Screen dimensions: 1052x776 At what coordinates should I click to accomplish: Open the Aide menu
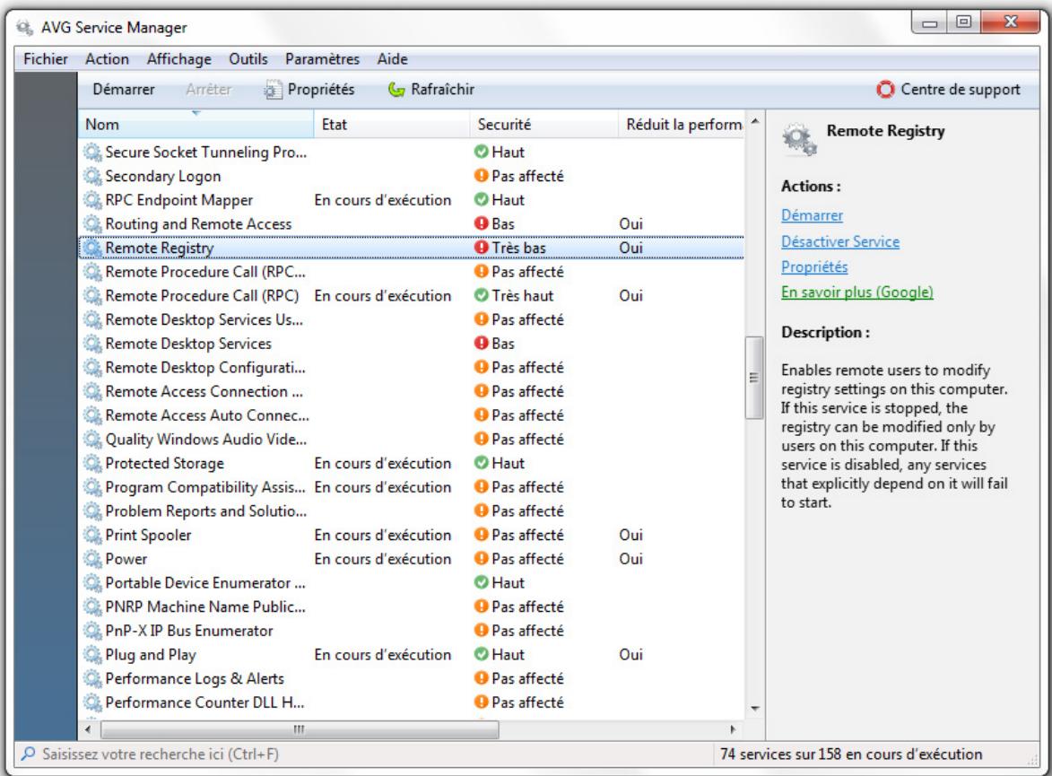pyautogui.click(x=393, y=59)
